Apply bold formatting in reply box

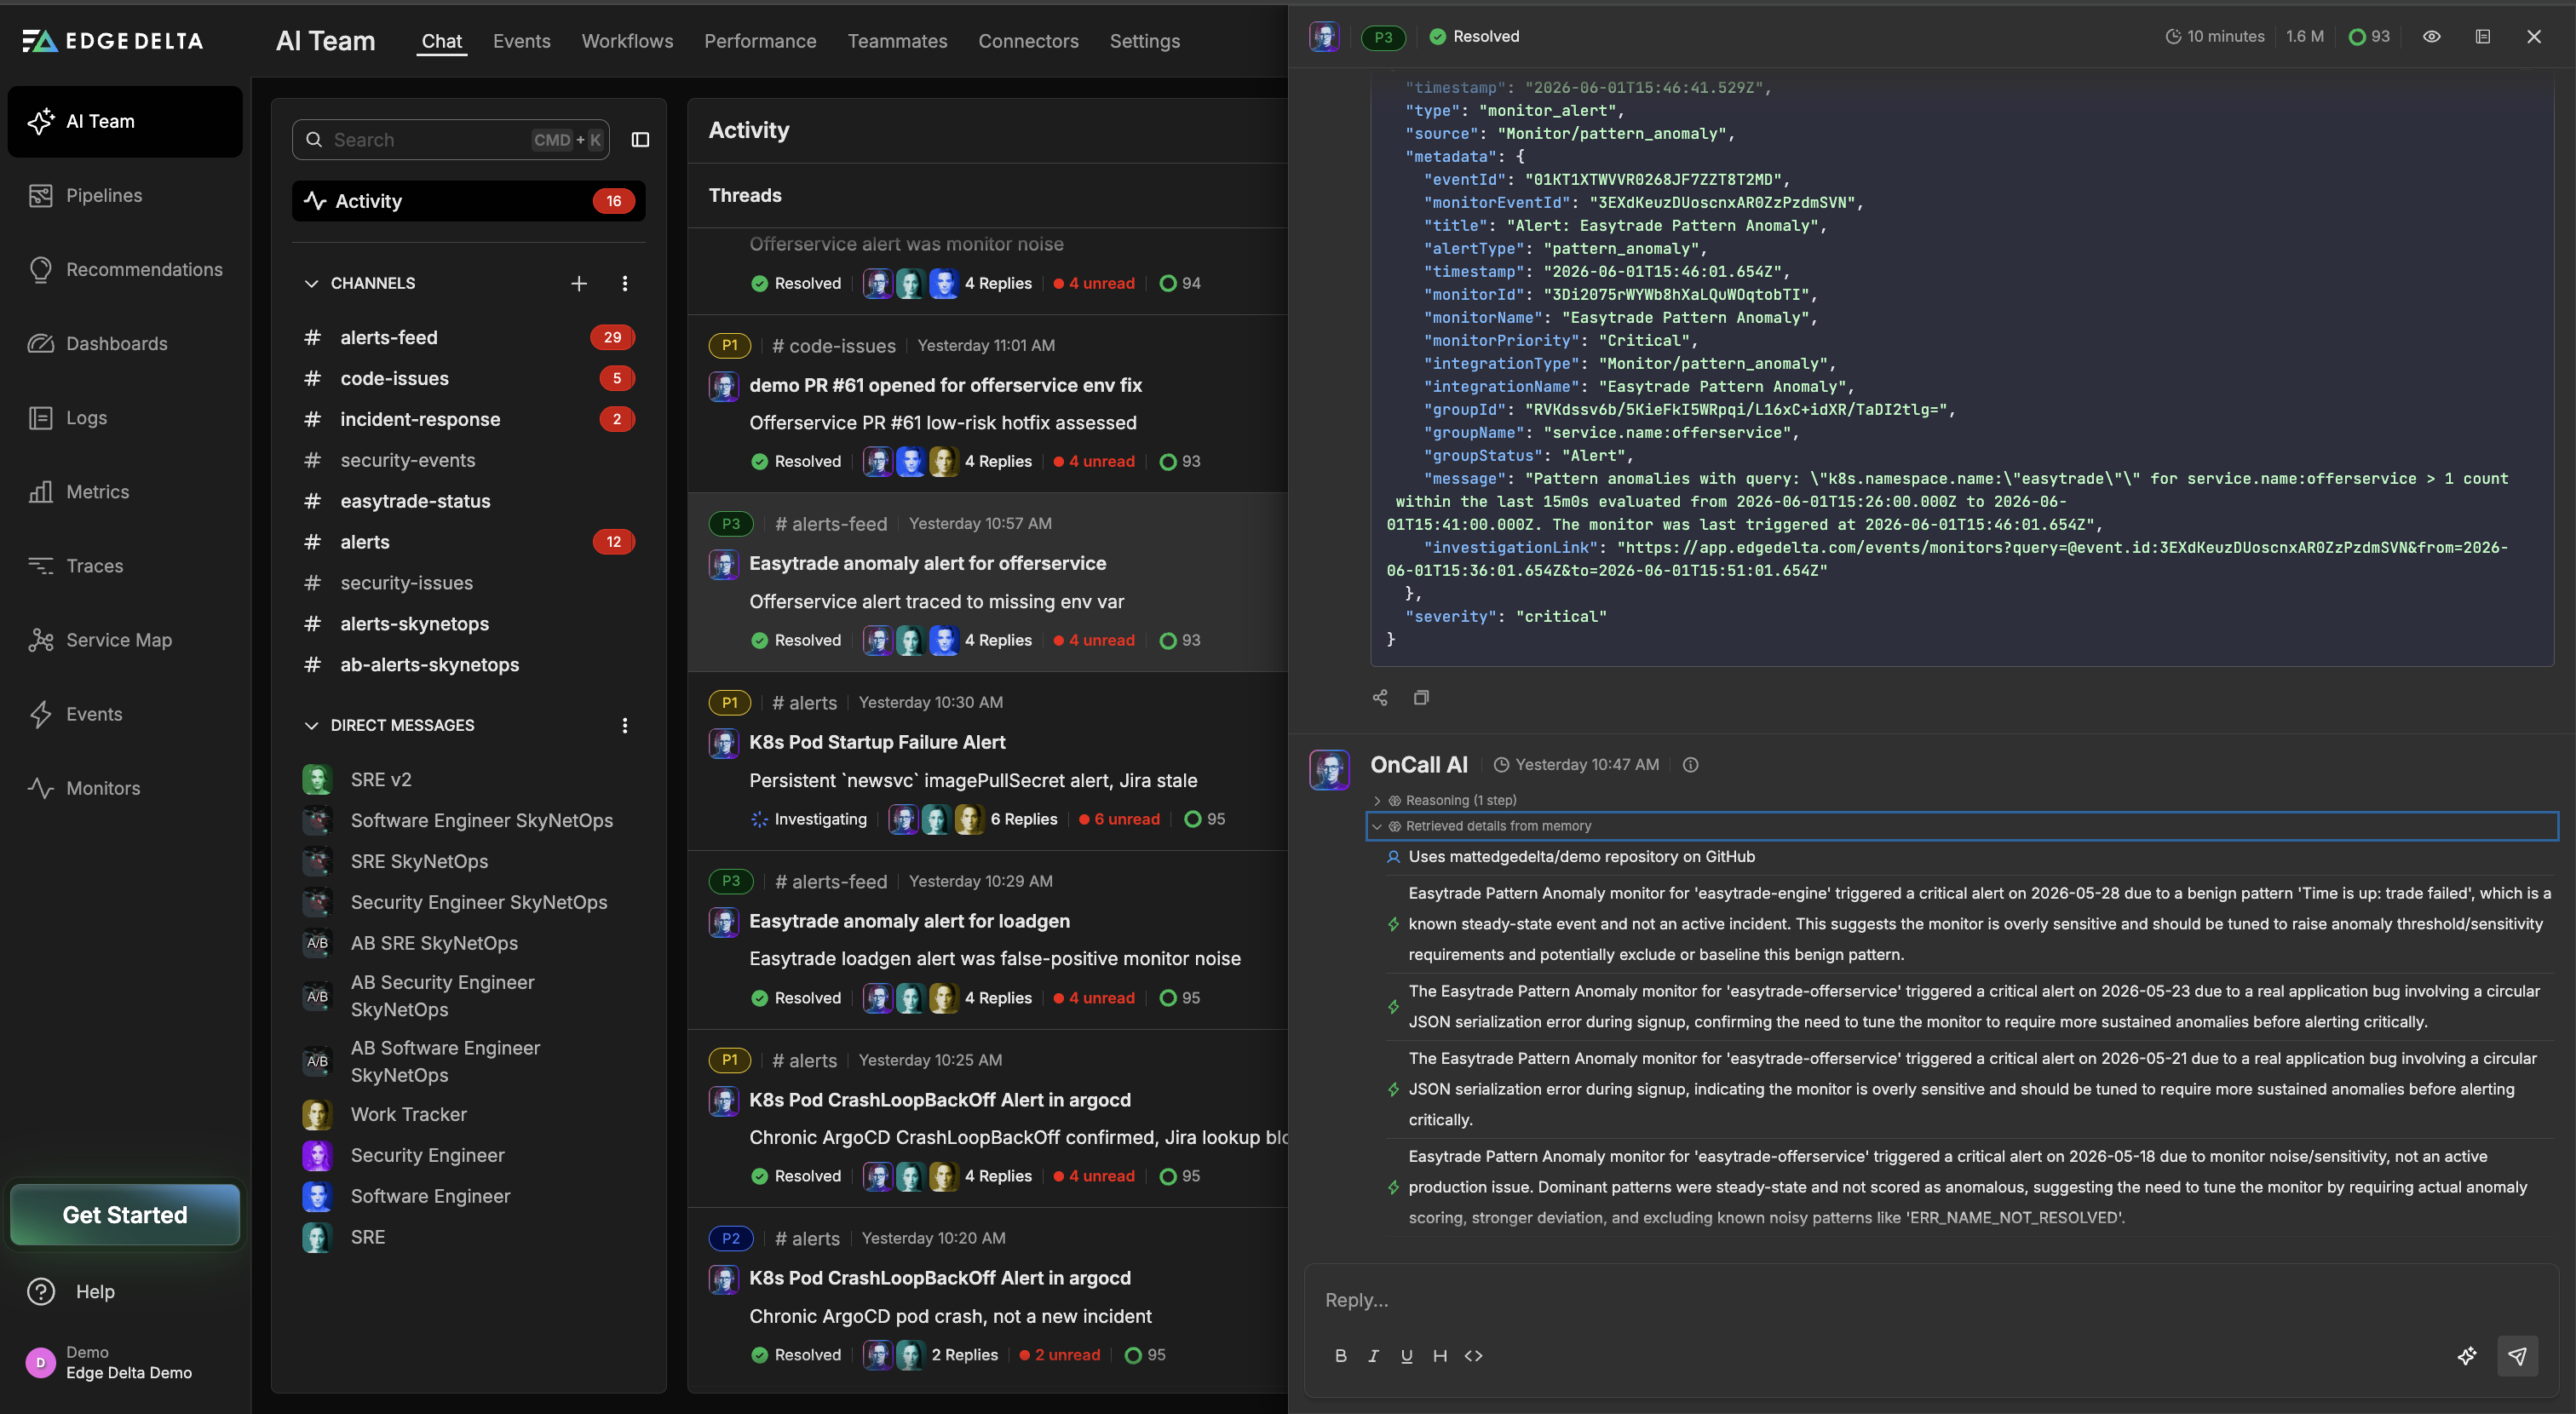[1340, 1356]
